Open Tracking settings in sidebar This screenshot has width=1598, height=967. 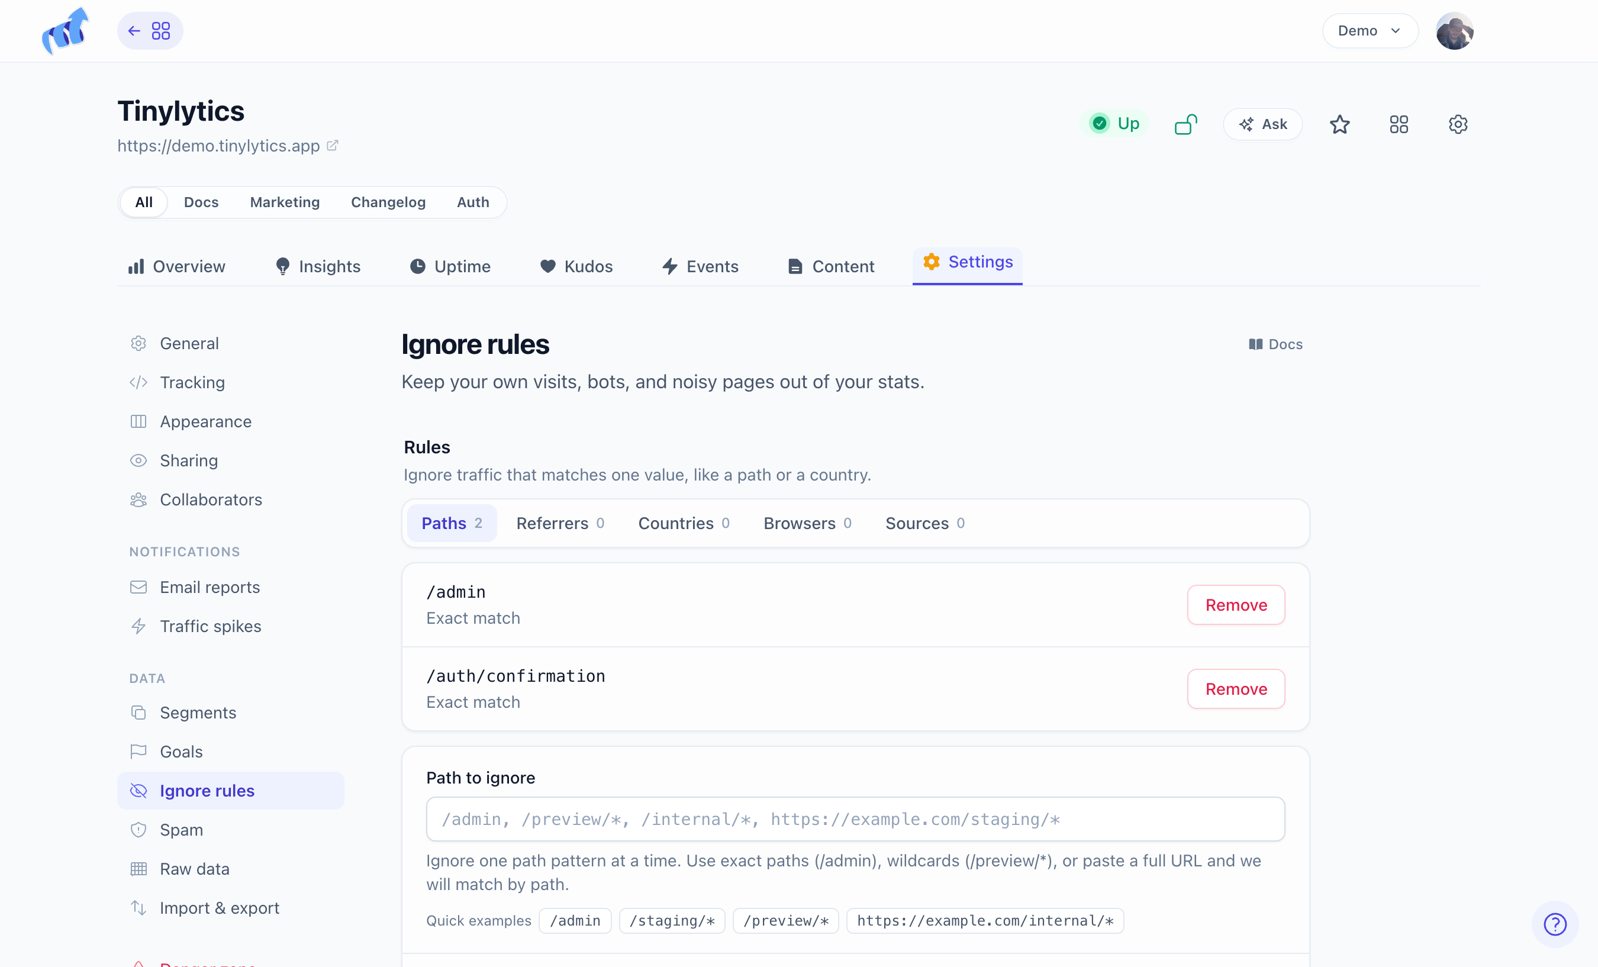231,382
